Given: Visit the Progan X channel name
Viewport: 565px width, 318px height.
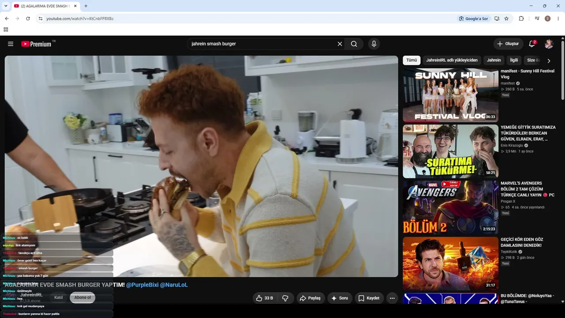Looking at the screenshot, I should coord(508,201).
